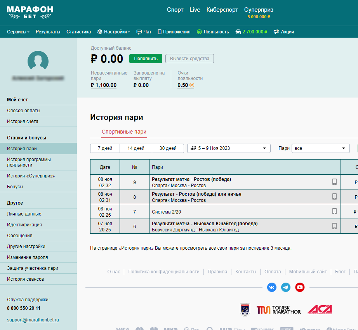The height and width of the screenshot is (330, 358).
Task: Click the crest emblem sponsor logo
Action: click(245, 310)
